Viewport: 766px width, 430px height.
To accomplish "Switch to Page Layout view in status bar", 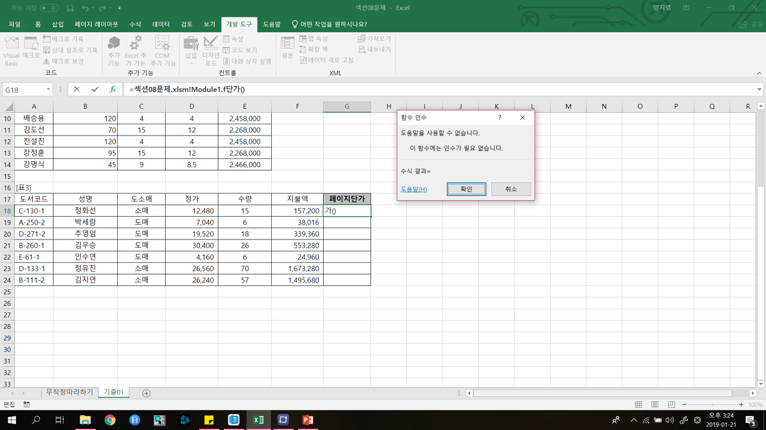I will (x=655, y=405).
